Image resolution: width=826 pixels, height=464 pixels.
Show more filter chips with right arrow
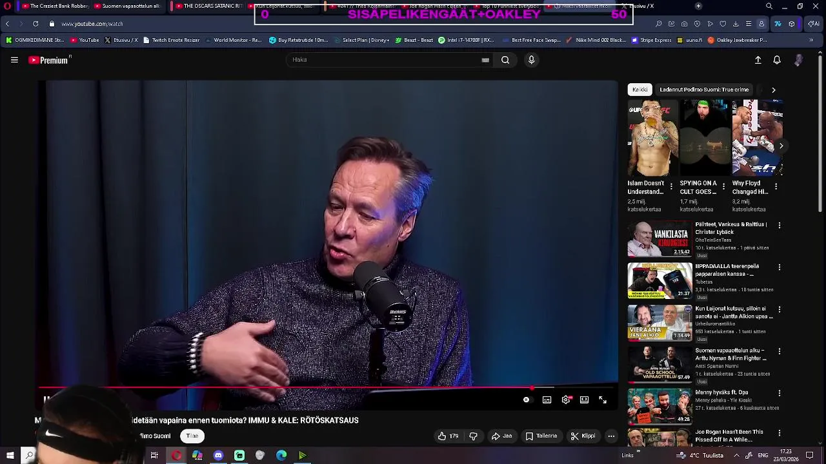pos(774,90)
